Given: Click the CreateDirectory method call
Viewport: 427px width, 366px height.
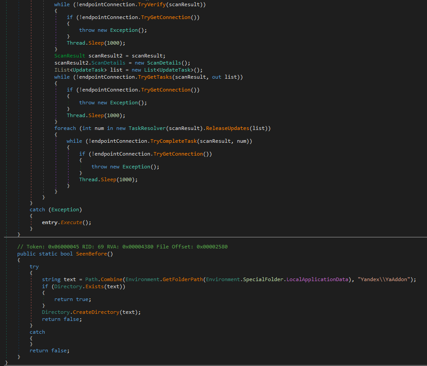Looking at the screenshot, I should (x=97, y=312).
